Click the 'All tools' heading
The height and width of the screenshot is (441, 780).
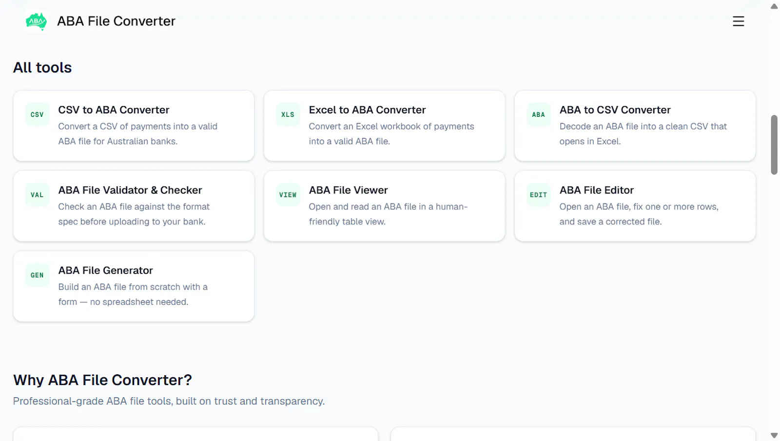click(42, 68)
